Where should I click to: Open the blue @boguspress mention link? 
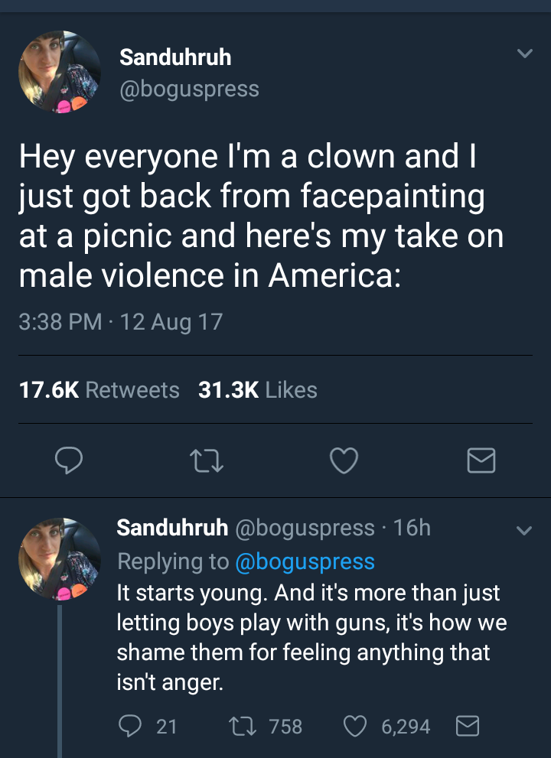(x=305, y=561)
